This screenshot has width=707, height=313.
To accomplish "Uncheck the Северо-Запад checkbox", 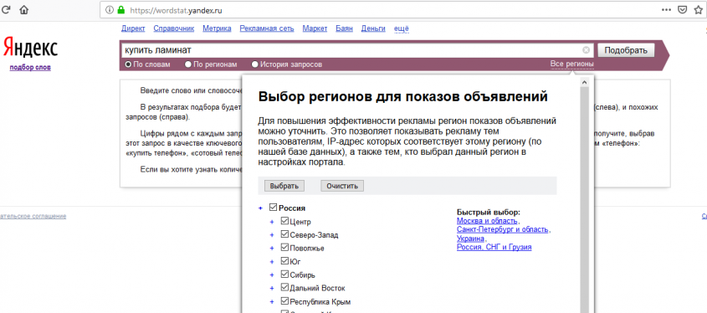I will 284,234.
